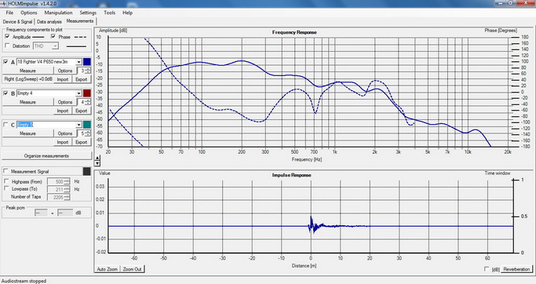536x284 pixels.
Task: Click Import button for slot C
Action: [x=63, y=142]
